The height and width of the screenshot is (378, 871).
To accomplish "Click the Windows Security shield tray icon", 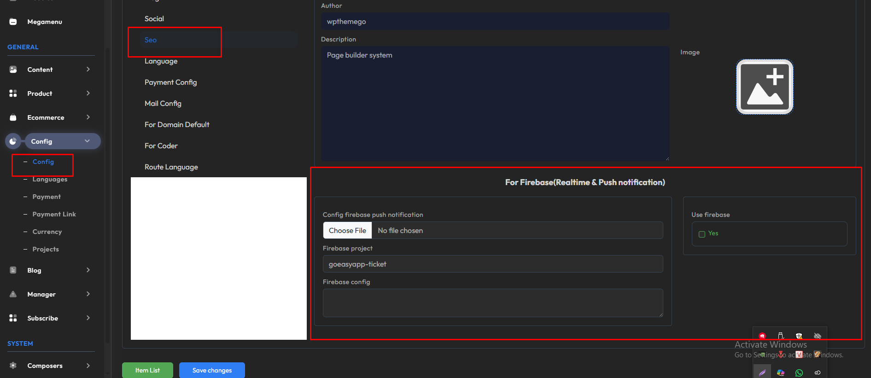I will tap(799, 336).
